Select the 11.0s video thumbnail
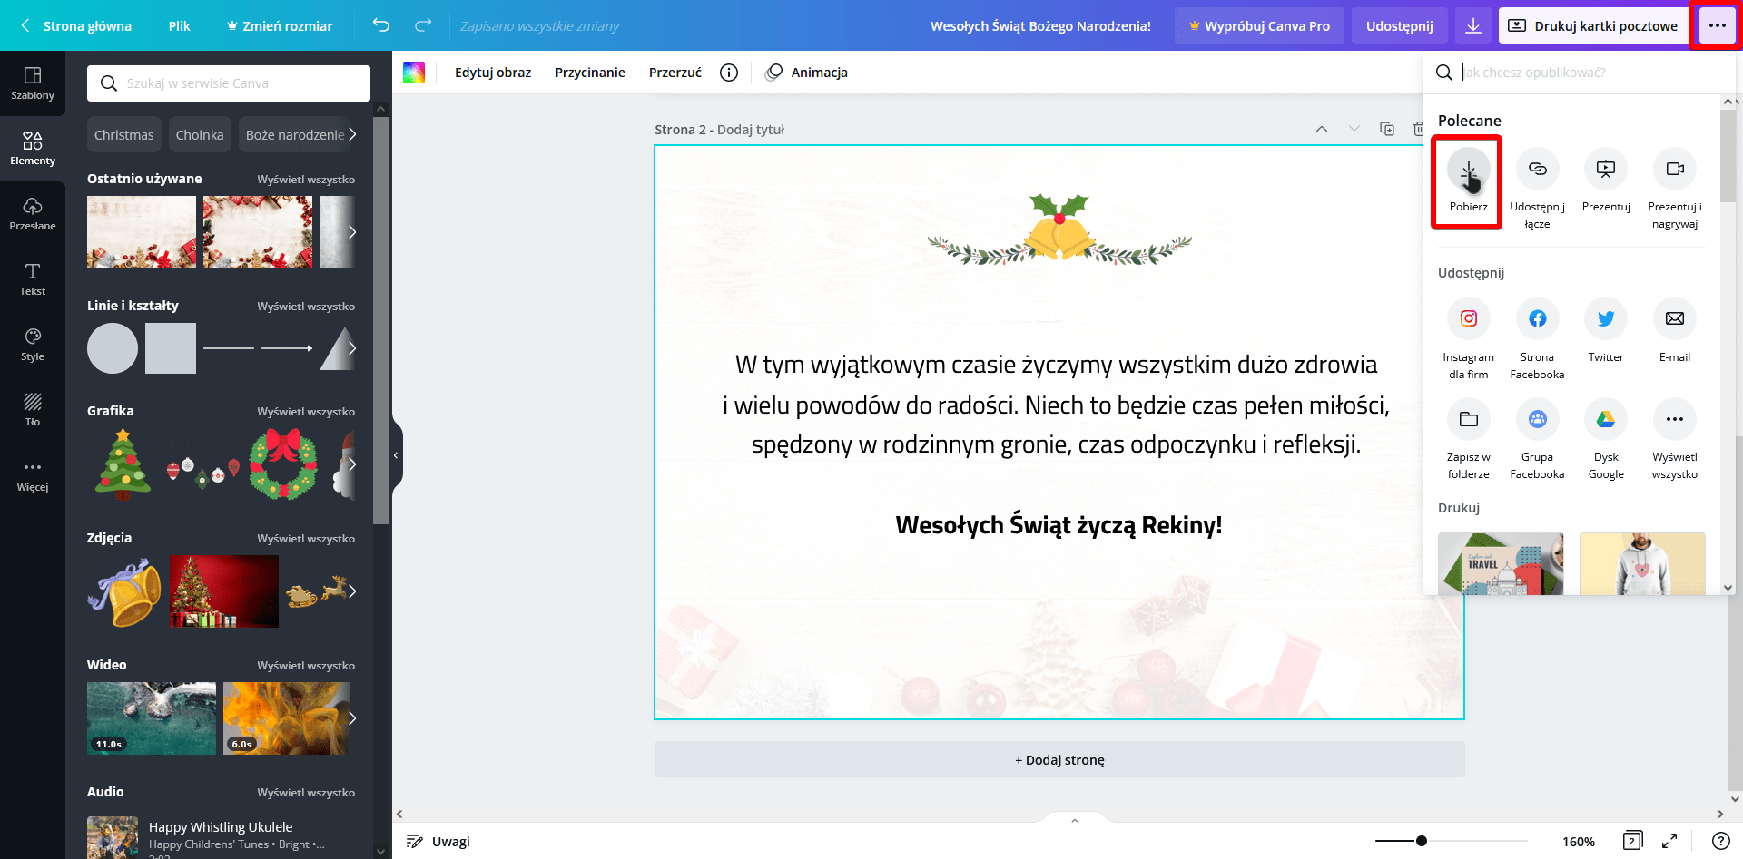The height and width of the screenshot is (859, 1743). (x=152, y=718)
